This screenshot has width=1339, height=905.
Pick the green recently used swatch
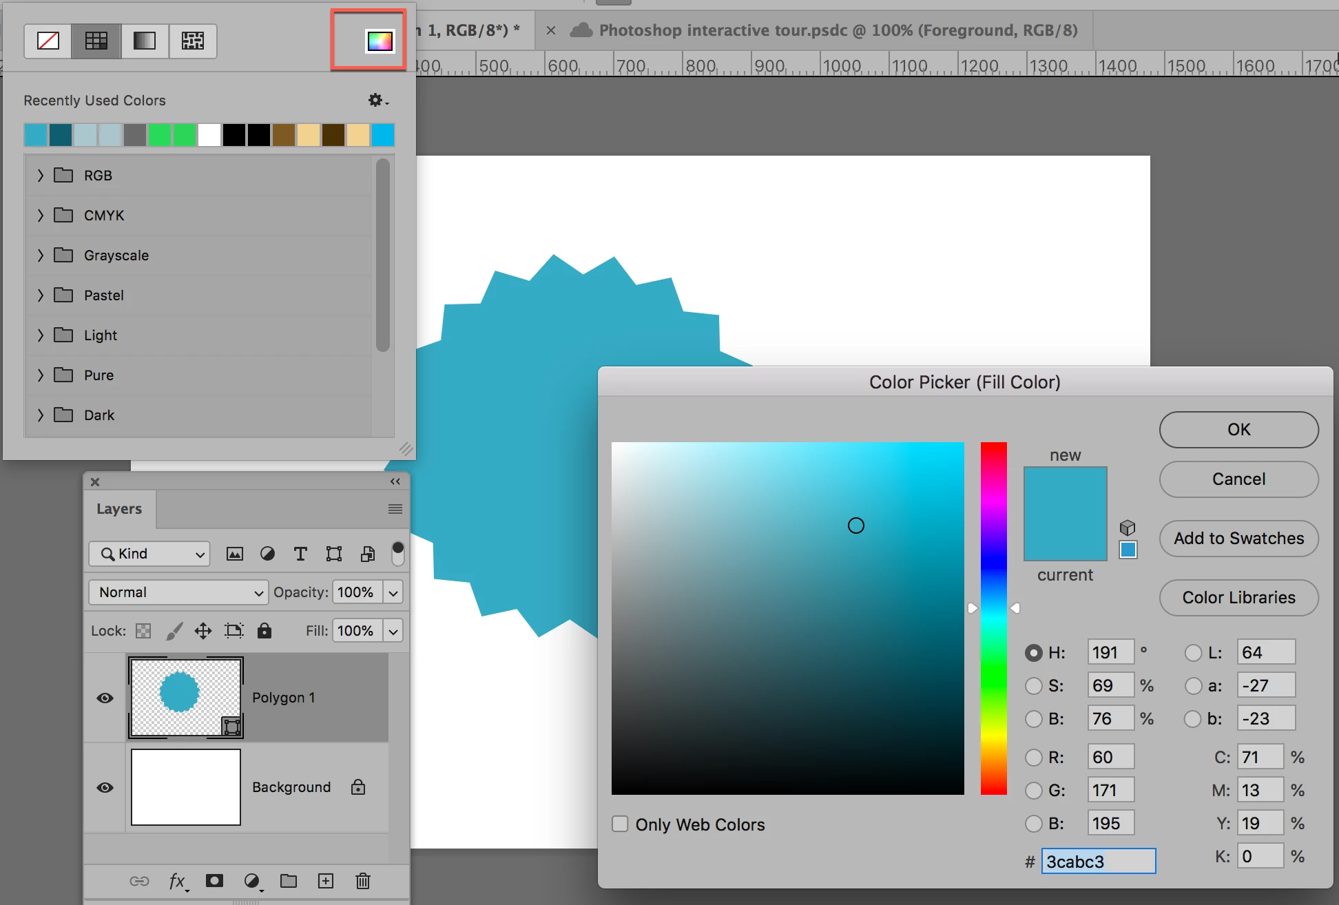coord(160,135)
